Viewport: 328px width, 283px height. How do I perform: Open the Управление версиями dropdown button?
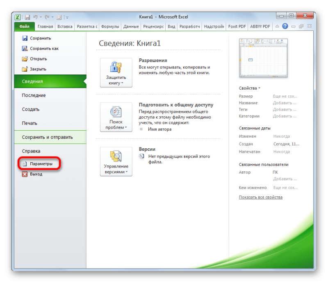[x=116, y=161]
